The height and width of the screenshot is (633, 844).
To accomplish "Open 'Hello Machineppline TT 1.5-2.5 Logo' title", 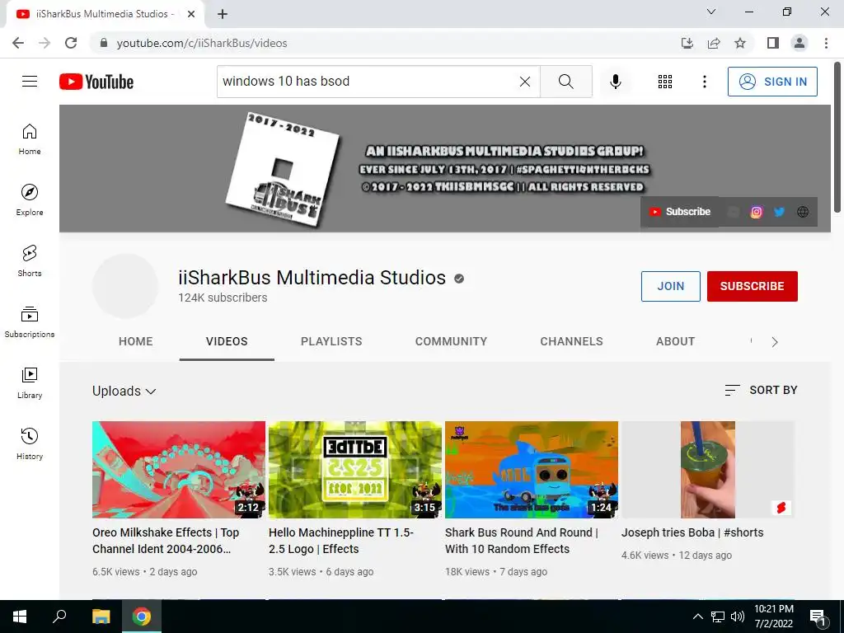I will coord(341,541).
